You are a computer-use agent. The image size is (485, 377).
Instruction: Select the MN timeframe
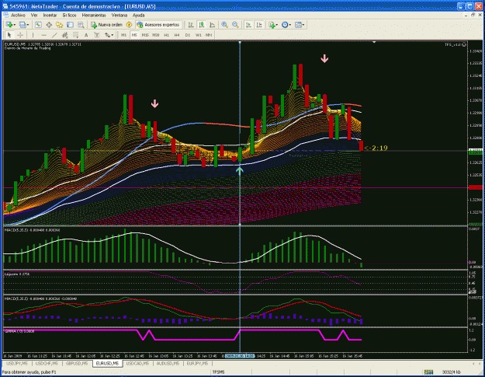[x=209, y=35]
